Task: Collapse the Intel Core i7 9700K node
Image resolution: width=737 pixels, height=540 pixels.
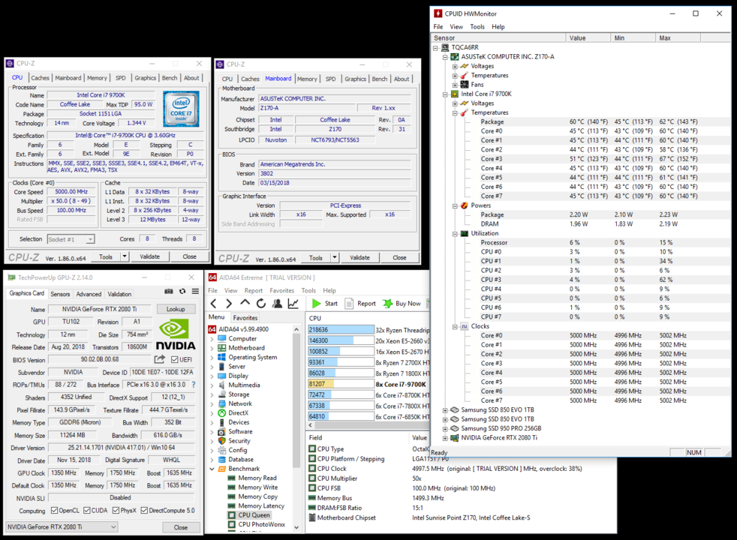Action: 445,94
